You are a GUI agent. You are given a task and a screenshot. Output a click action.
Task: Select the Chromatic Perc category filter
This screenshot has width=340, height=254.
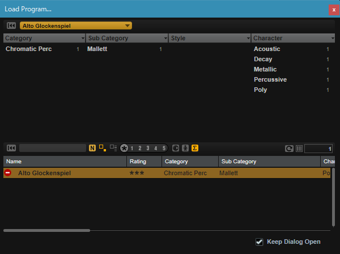pos(29,49)
